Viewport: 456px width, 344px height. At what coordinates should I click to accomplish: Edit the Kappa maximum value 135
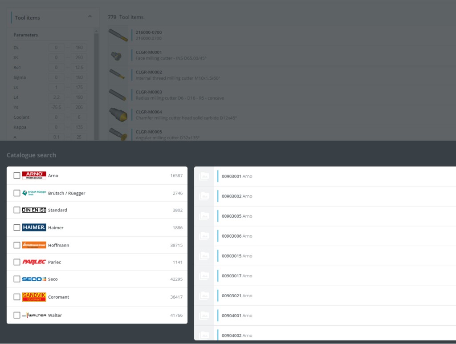[x=79, y=127]
